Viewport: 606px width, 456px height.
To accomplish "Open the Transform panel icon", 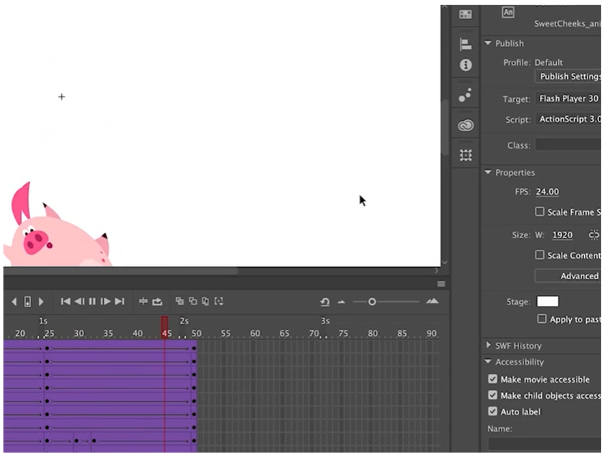I will (x=465, y=155).
